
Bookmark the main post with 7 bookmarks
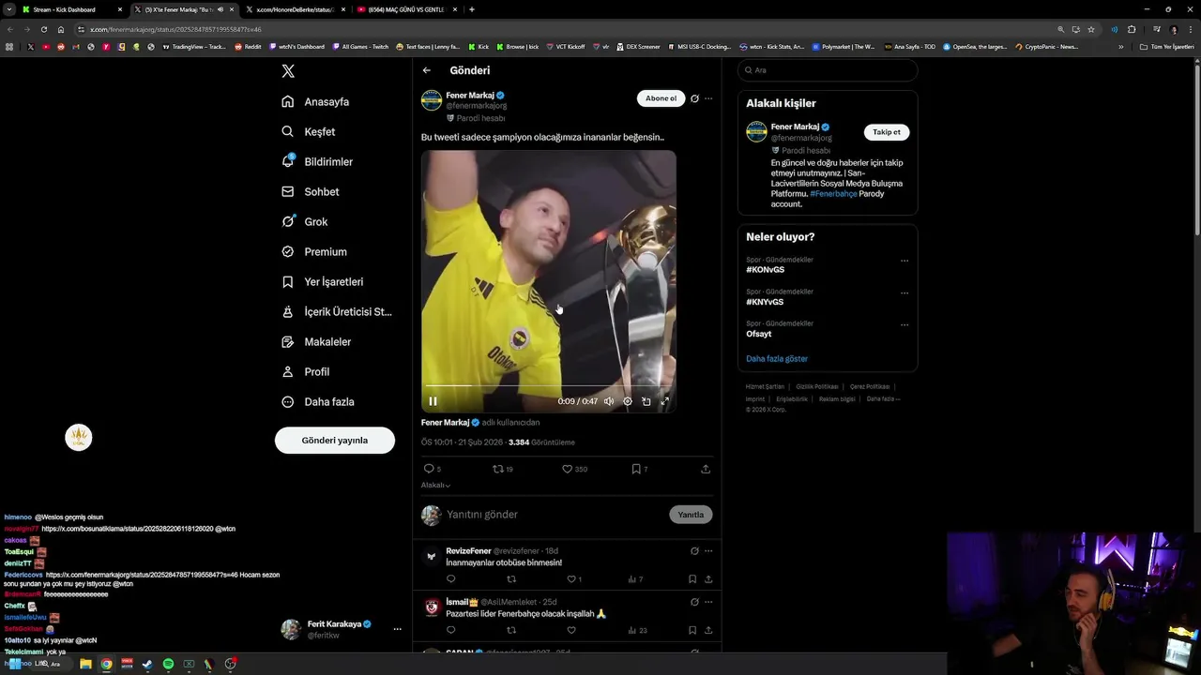[639, 469]
